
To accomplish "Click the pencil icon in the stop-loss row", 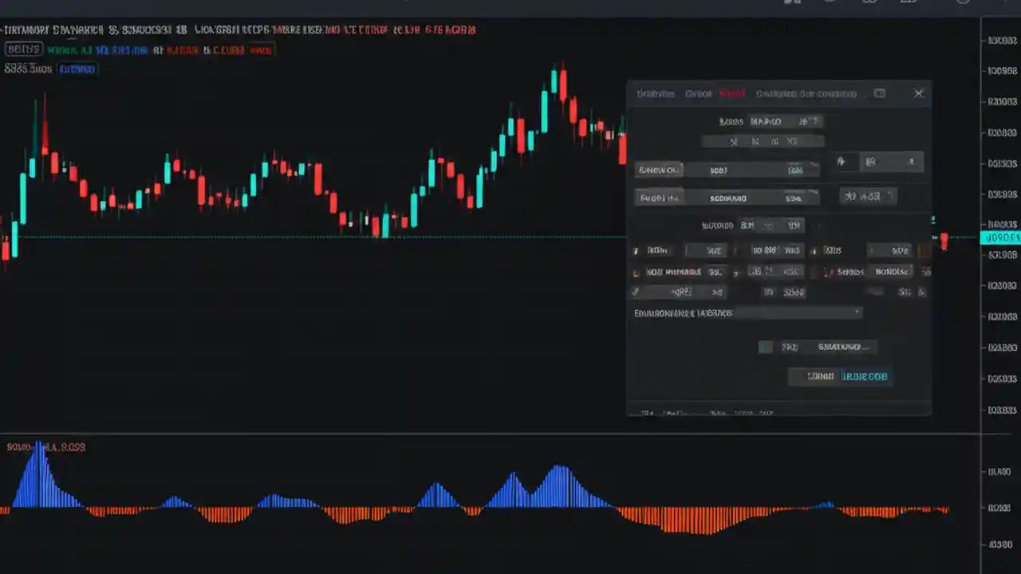I will pos(829,272).
